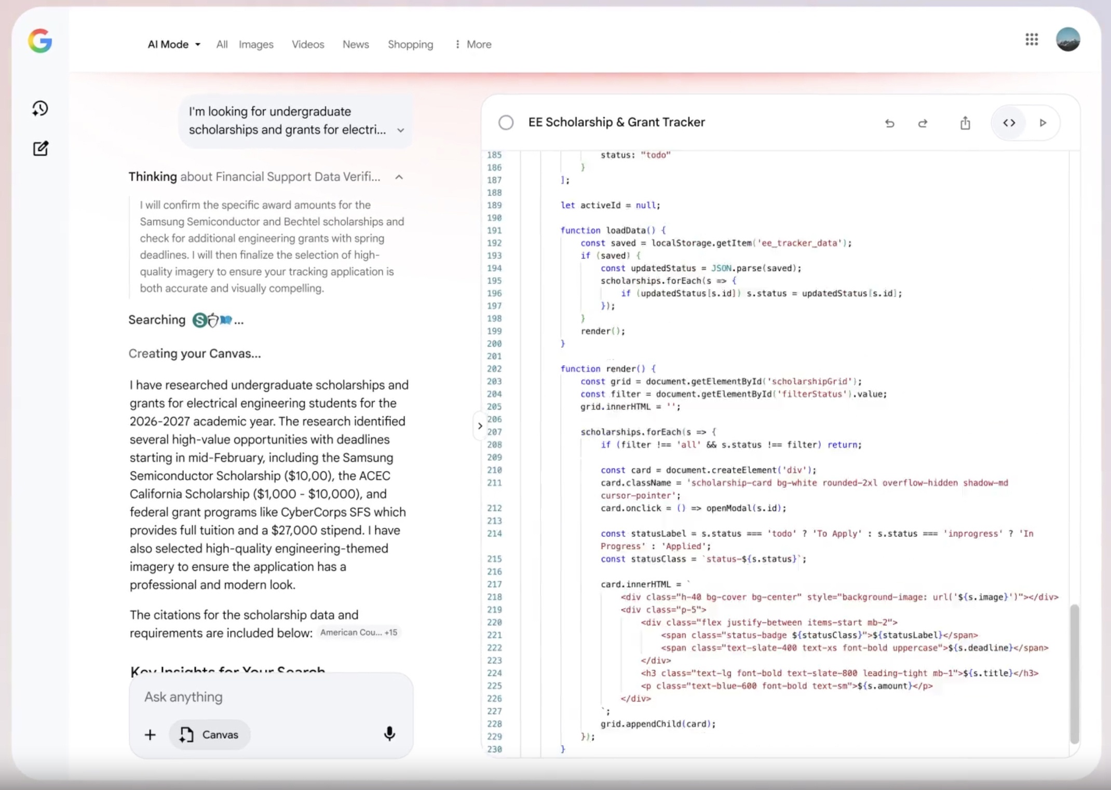Expand the truncated search query
The width and height of the screenshot is (1111, 790).
(x=400, y=130)
